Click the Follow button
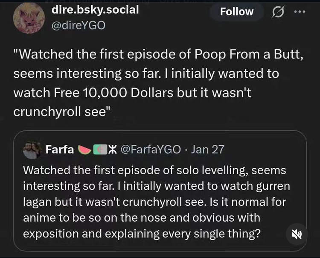 (x=237, y=12)
